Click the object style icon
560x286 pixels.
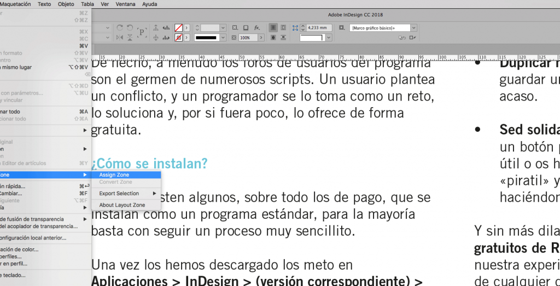click(342, 27)
